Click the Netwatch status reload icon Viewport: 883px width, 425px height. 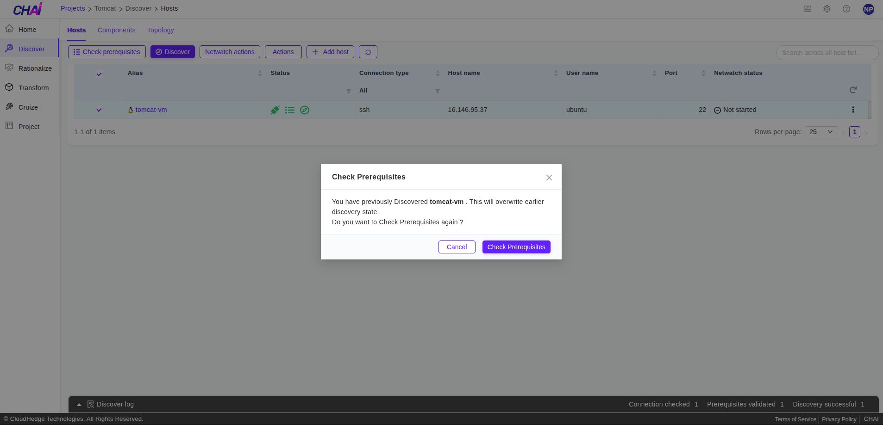point(853,90)
